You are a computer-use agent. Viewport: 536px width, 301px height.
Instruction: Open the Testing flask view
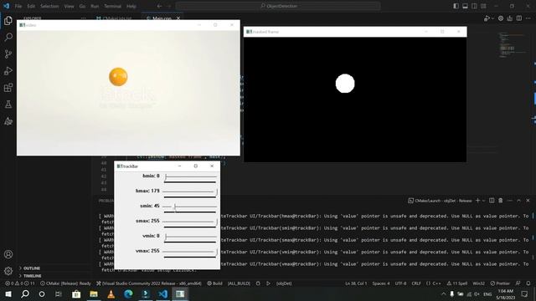pos(8,105)
